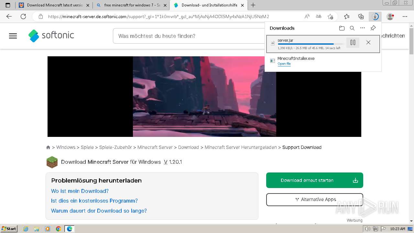Open the Edge Settings and more menu
This screenshot has width=414, height=233.
[x=405, y=17]
